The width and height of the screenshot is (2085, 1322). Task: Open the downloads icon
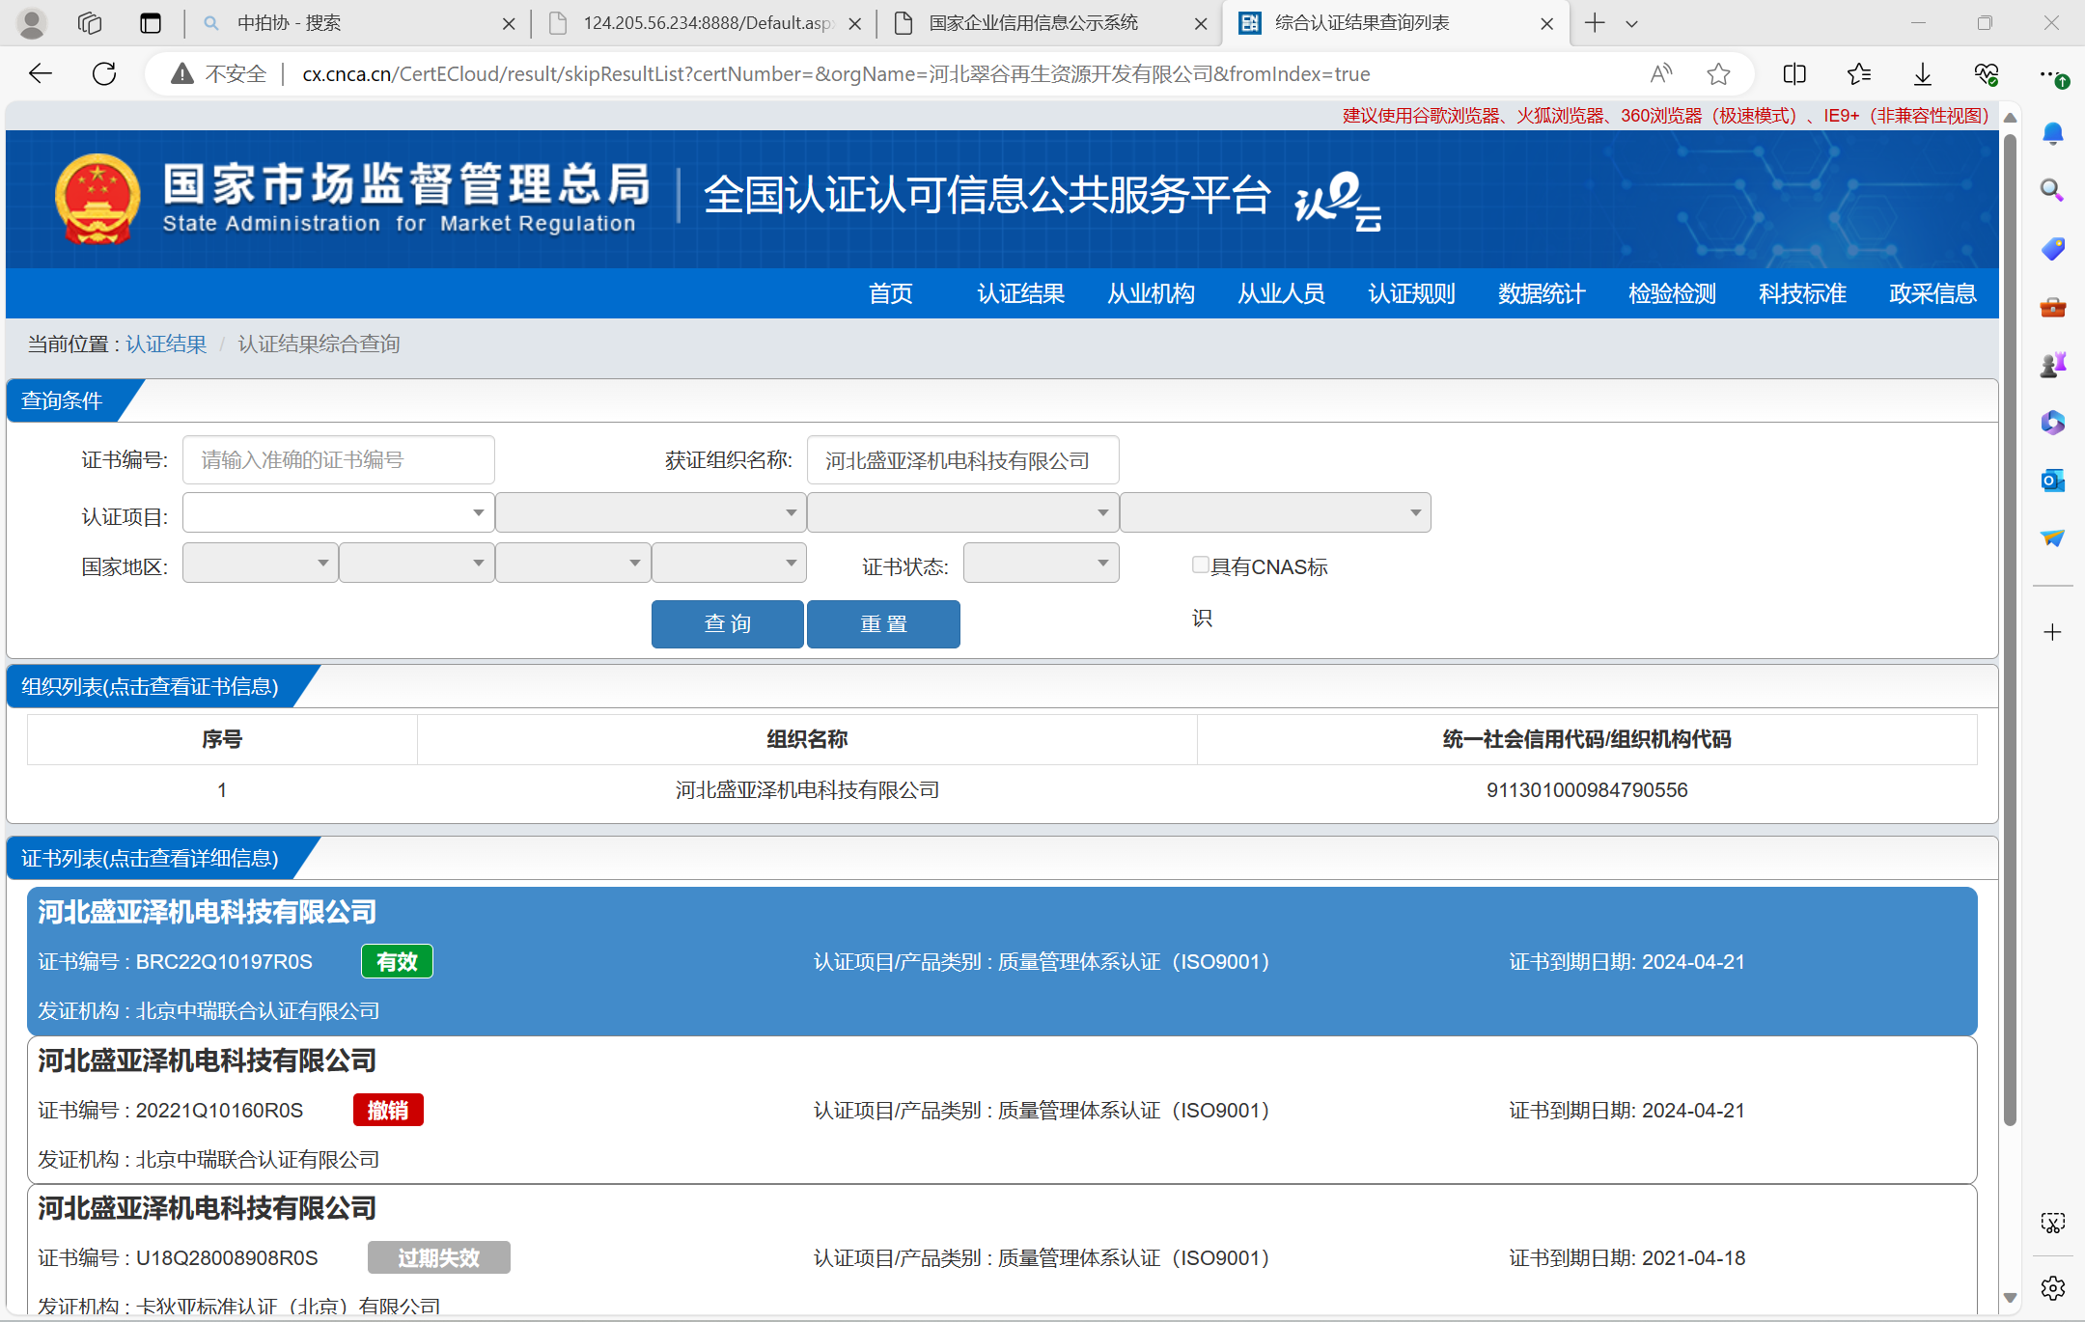point(1922,73)
